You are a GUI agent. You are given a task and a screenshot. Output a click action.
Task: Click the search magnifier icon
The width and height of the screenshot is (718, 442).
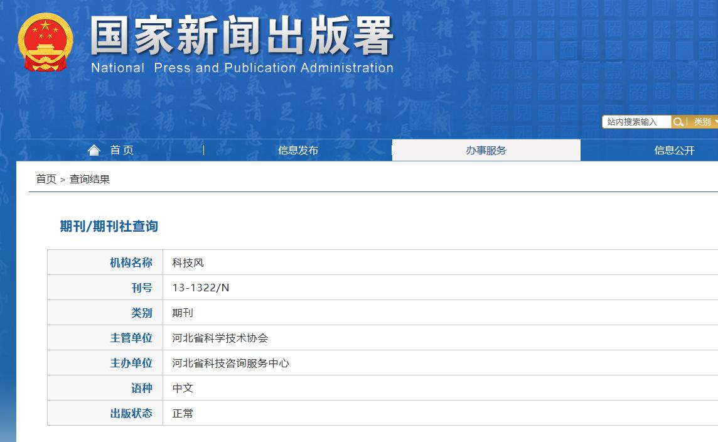(678, 122)
